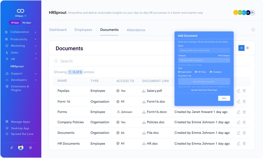
Task: Click Upload Files From Cloud Apps
Action: click(x=204, y=90)
